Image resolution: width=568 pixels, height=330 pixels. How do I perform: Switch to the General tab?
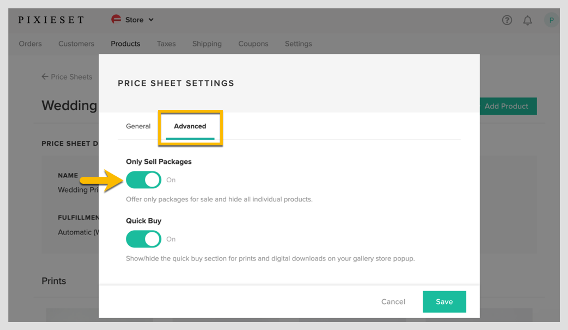(138, 126)
